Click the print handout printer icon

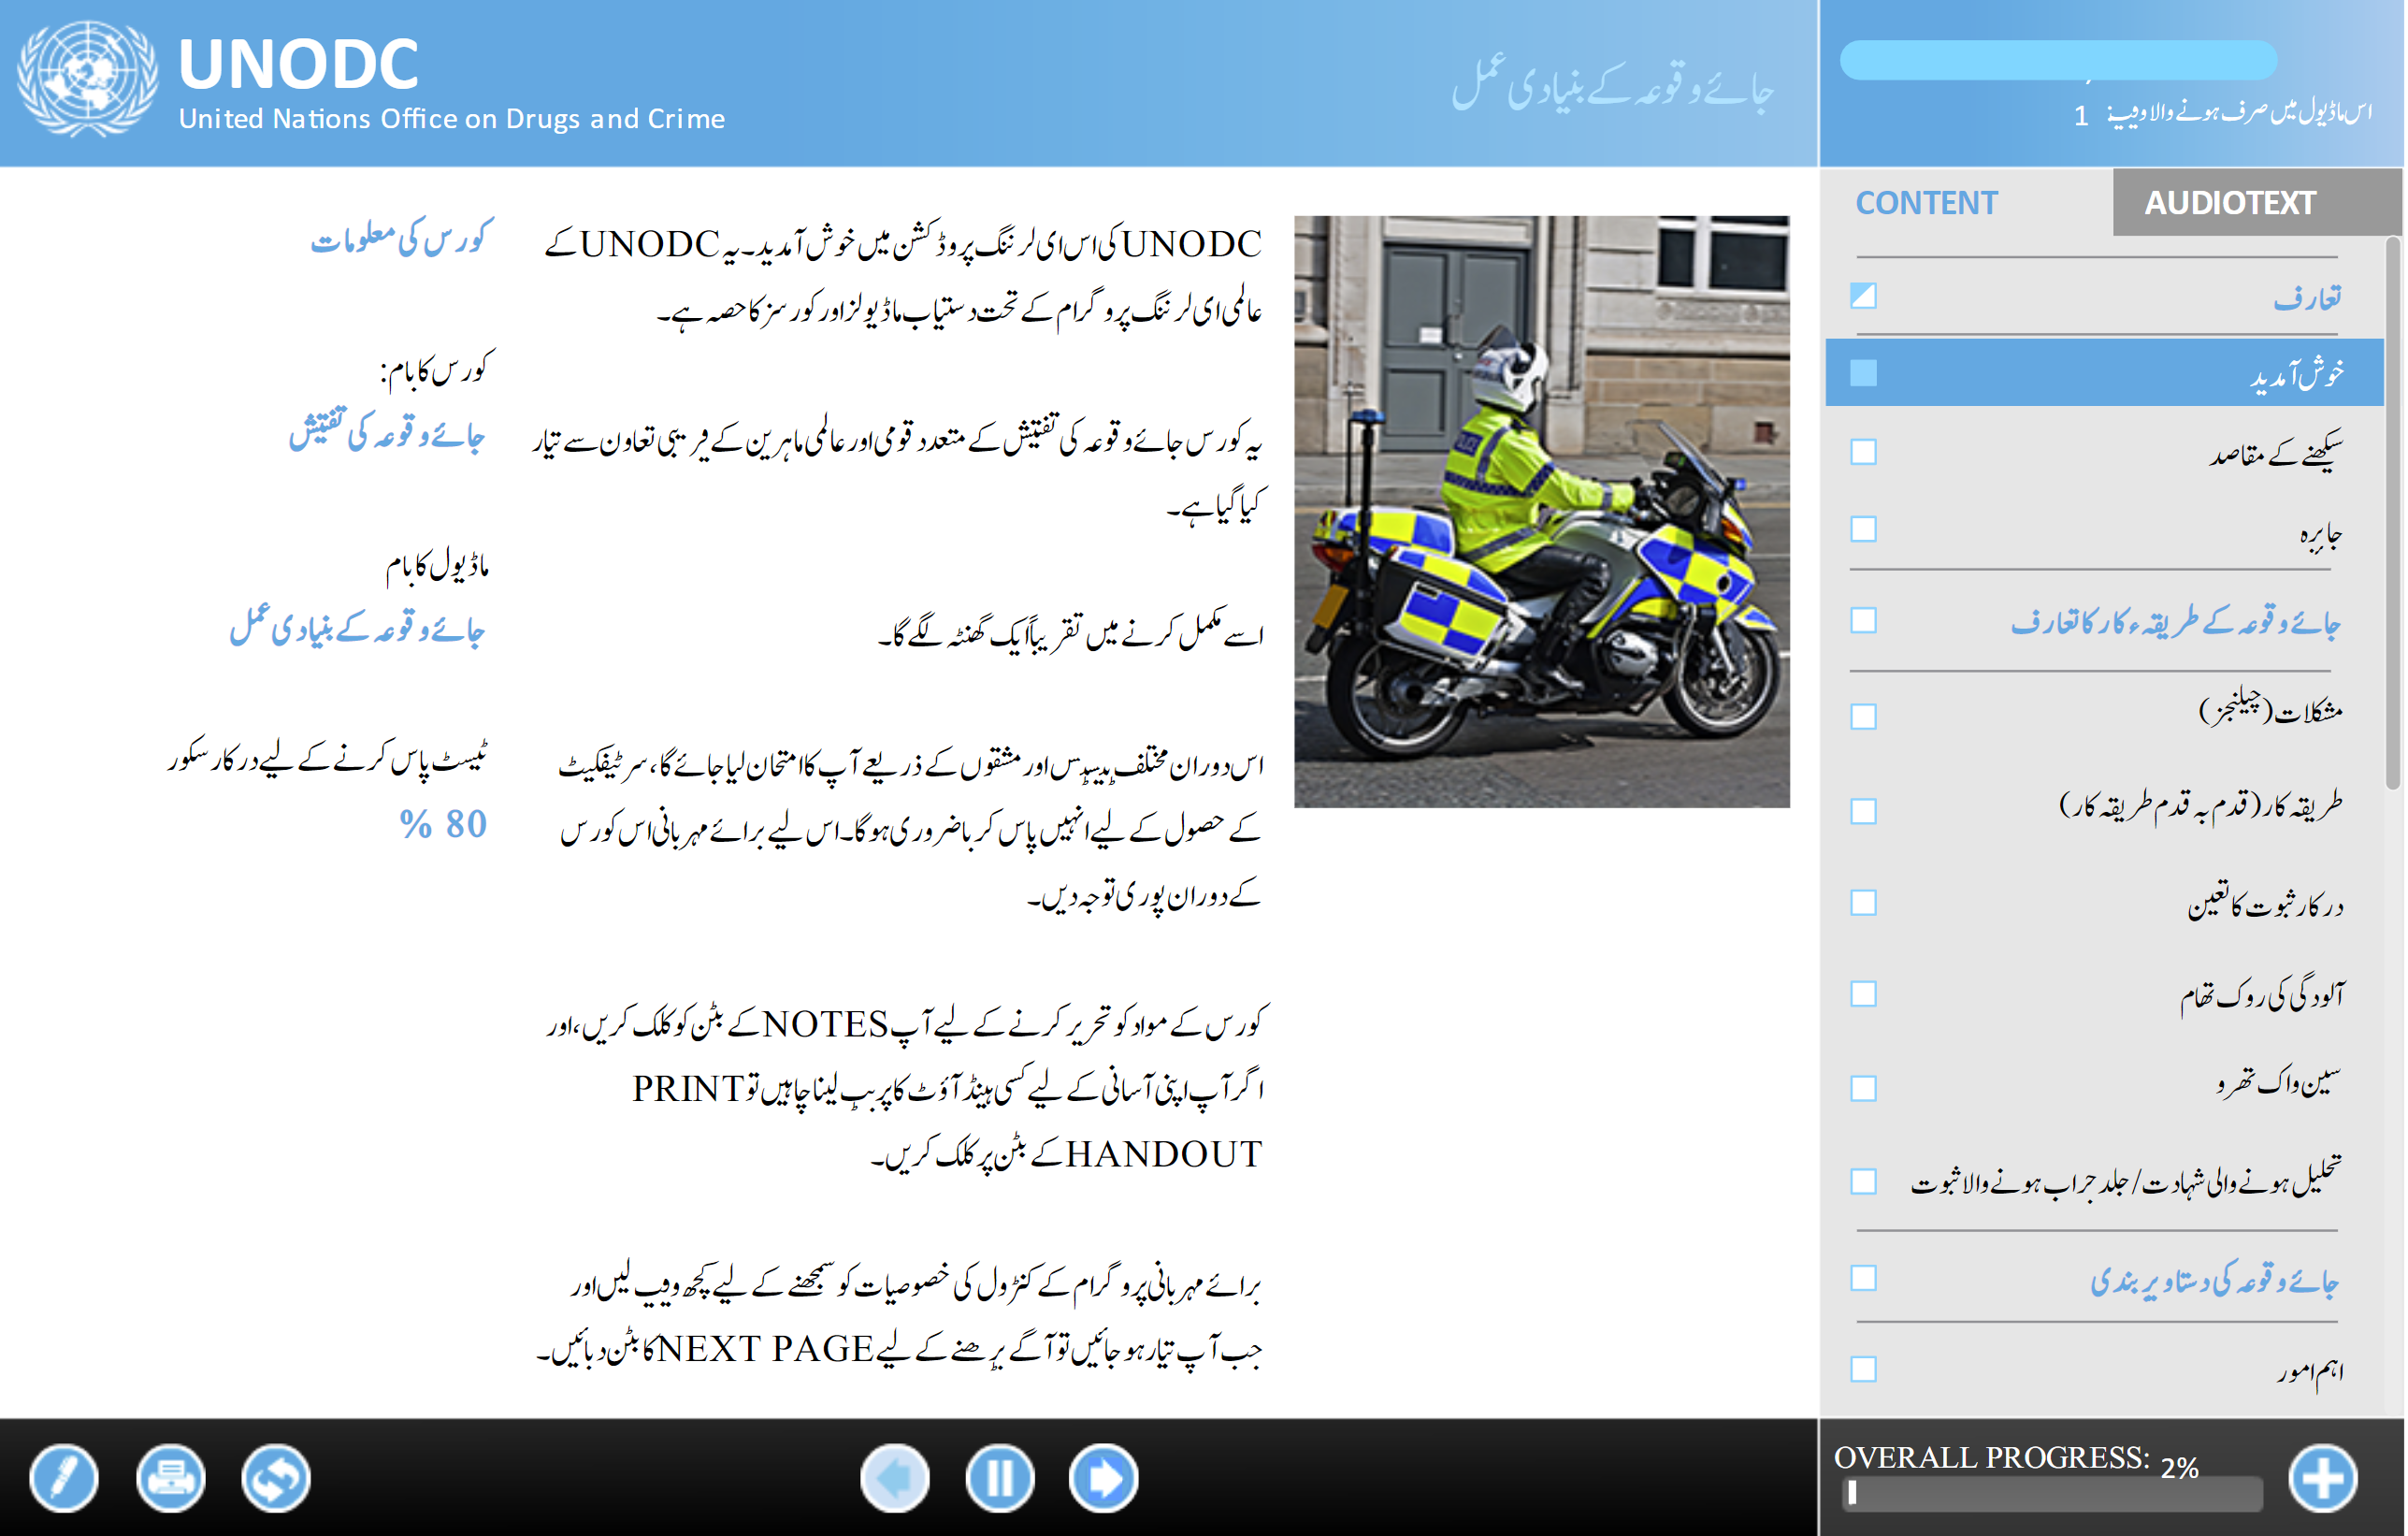point(170,1477)
